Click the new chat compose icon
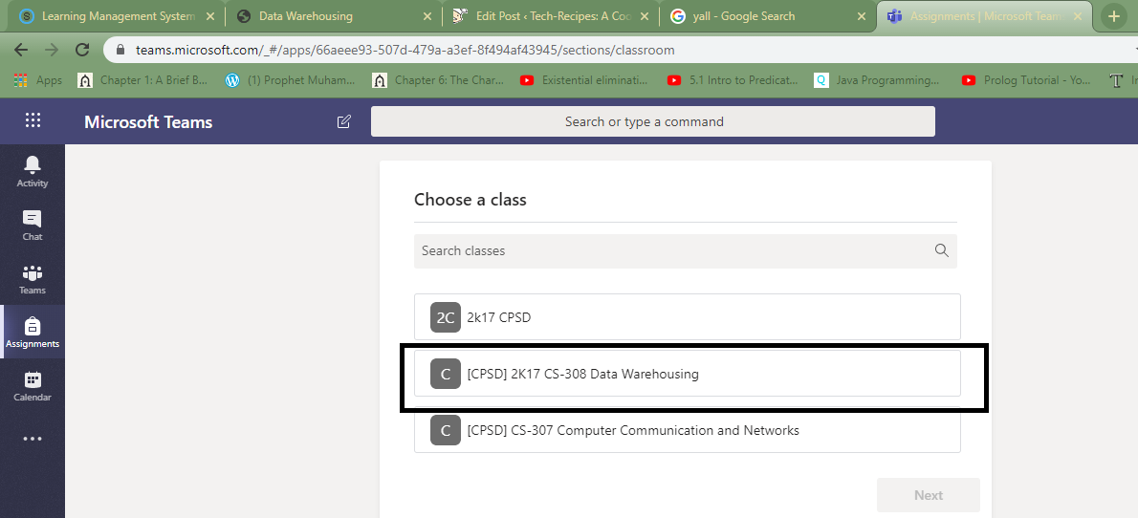 [344, 121]
